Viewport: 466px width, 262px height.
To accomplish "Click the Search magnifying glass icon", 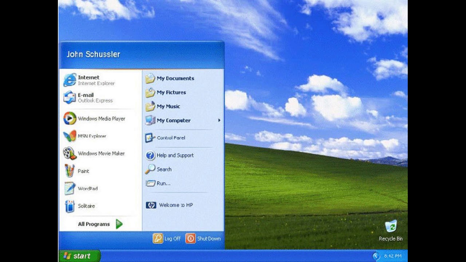I will (150, 169).
